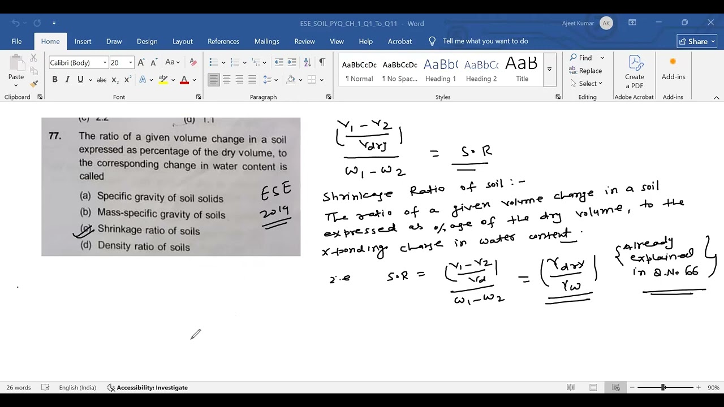Image resolution: width=724 pixels, height=407 pixels.
Task: Apply red font color
Action: (184, 80)
